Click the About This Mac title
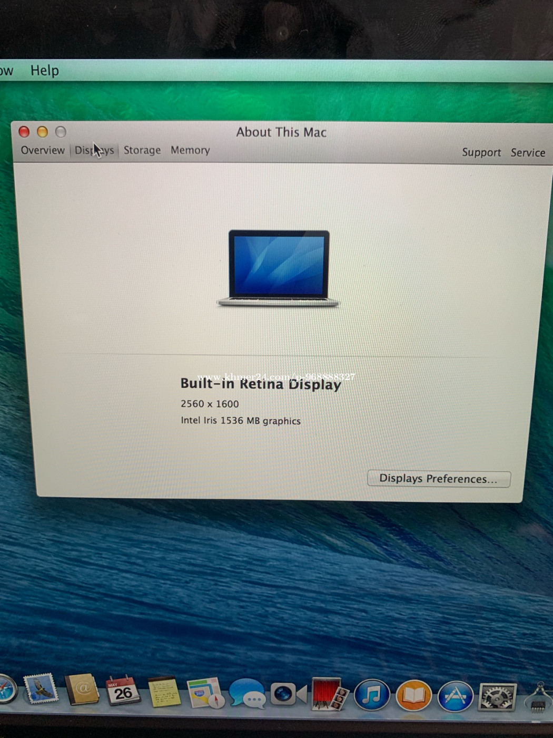The width and height of the screenshot is (553, 738). tap(281, 132)
